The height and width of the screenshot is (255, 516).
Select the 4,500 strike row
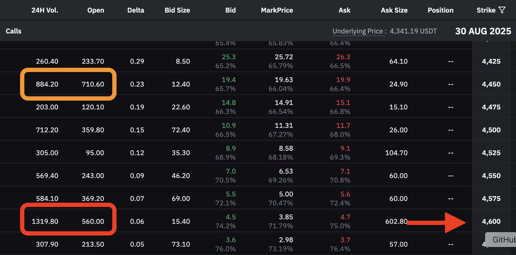(x=258, y=130)
